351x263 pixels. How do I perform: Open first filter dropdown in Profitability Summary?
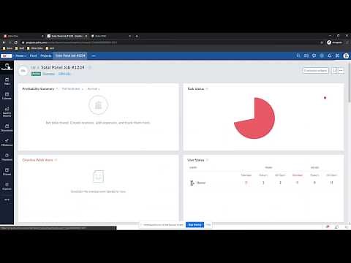(72, 89)
